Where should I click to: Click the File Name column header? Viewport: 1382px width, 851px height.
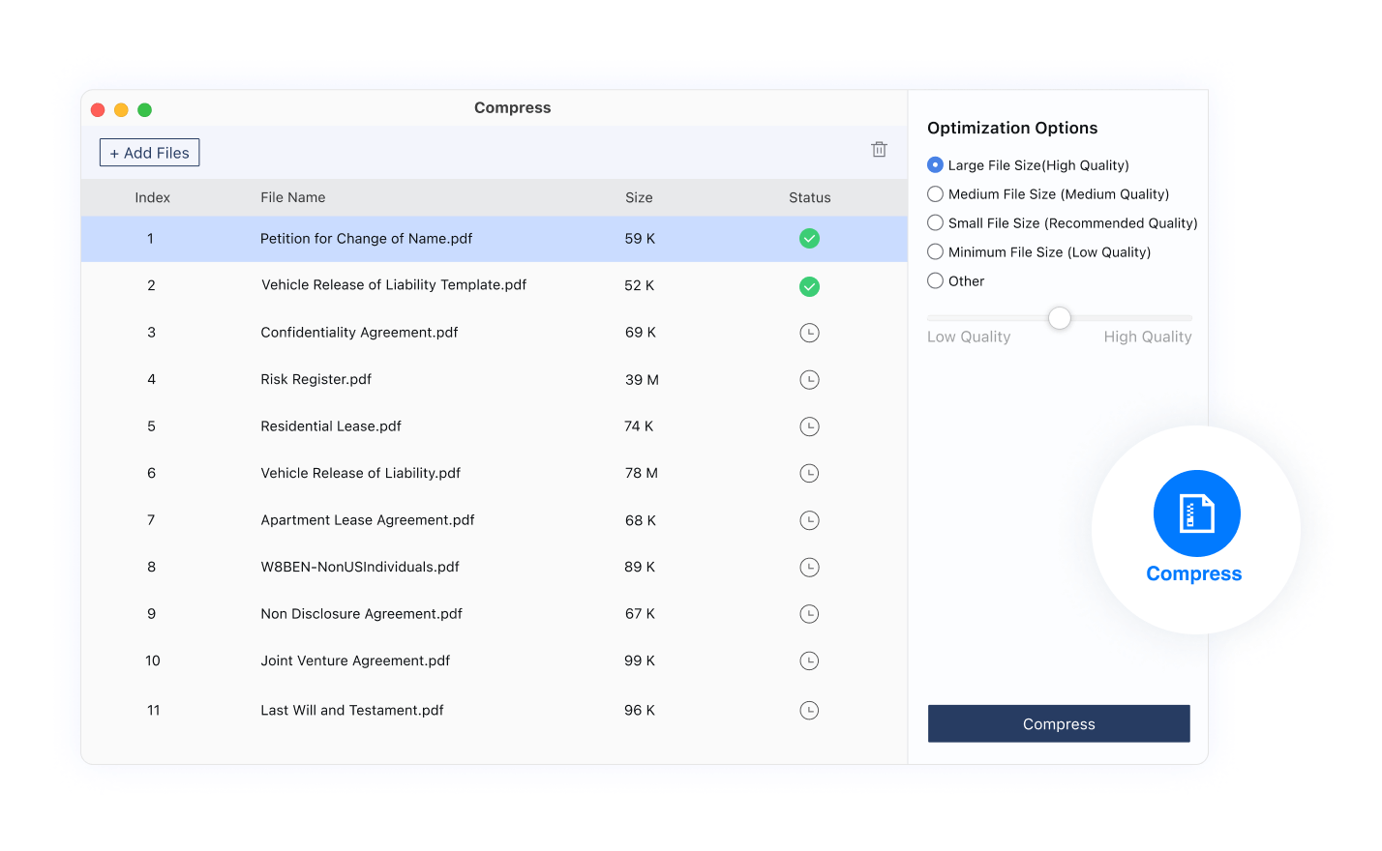(x=292, y=197)
